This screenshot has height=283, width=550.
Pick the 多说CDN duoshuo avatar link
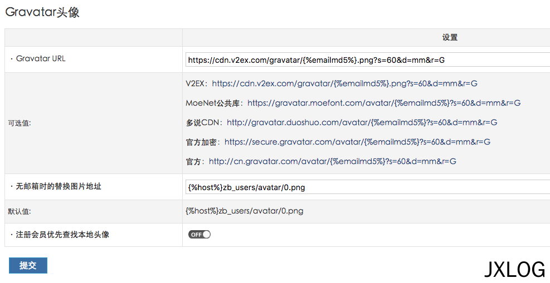(x=362, y=123)
